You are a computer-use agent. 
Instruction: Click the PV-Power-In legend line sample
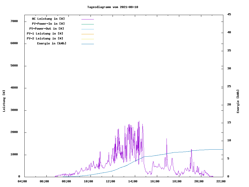pyautogui.click(x=87, y=24)
